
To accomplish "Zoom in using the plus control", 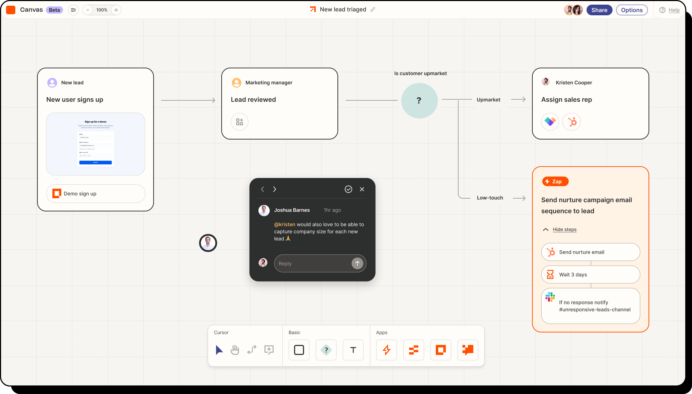I will pyautogui.click(x=116, y=10).
